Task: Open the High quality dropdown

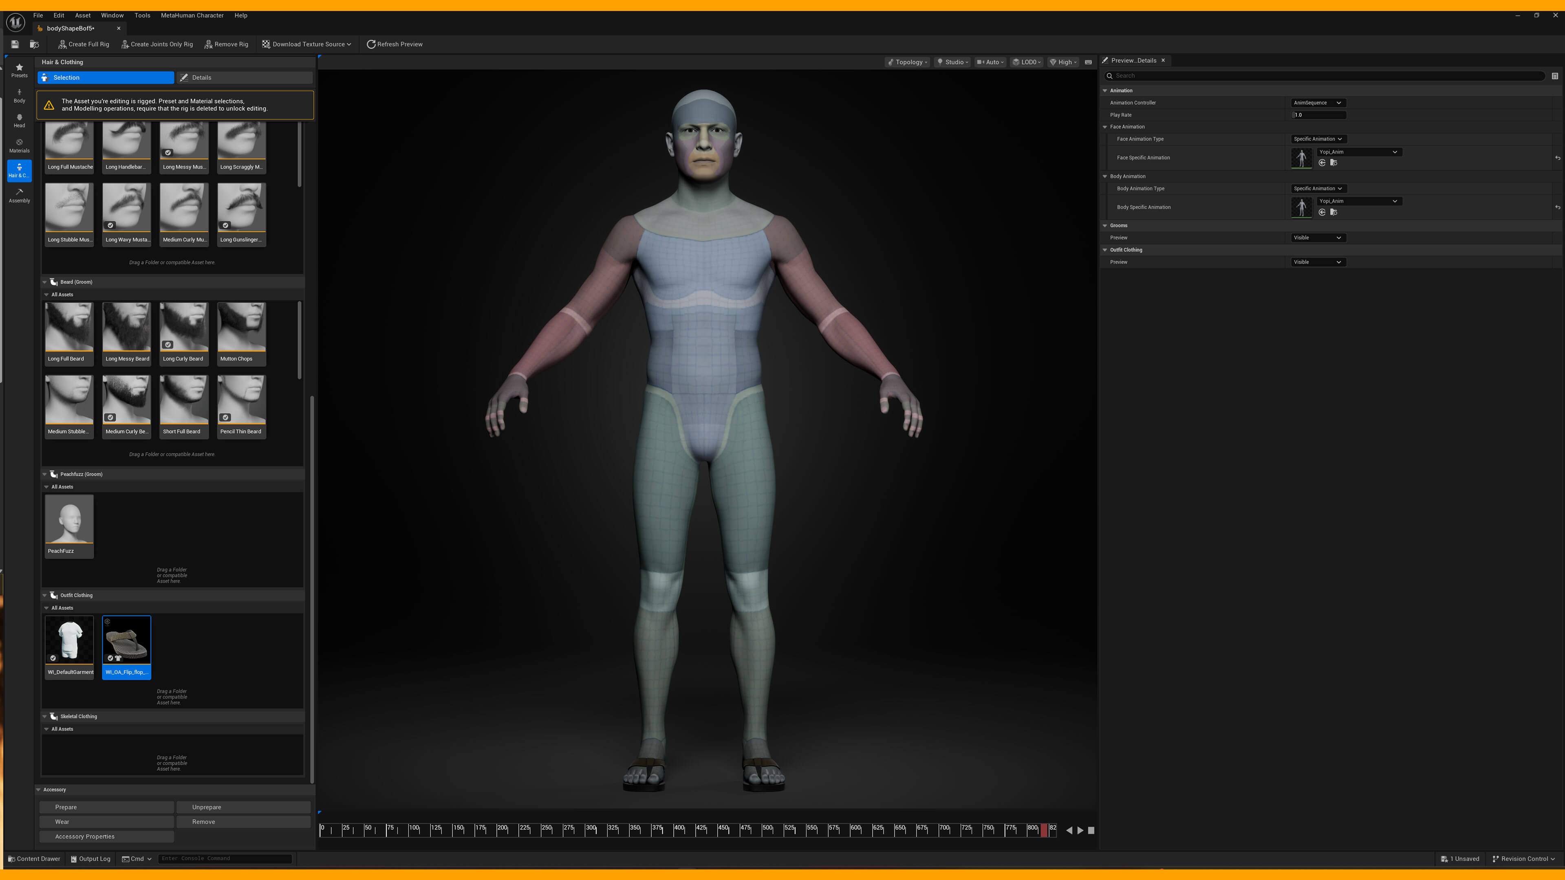Action: (1063, 62)
